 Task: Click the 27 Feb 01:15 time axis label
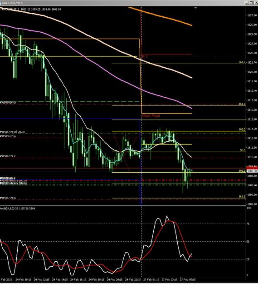151,279
